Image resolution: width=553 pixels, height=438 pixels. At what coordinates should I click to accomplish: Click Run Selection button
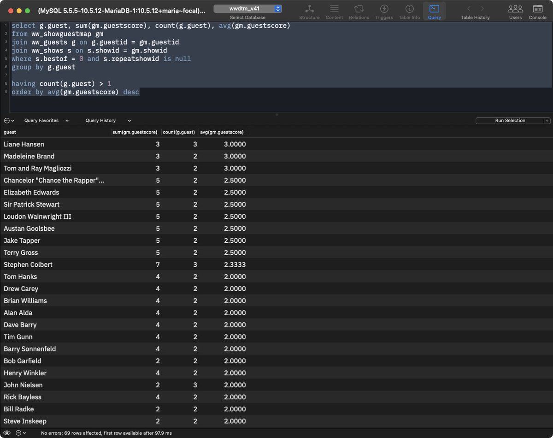[510, 121]
